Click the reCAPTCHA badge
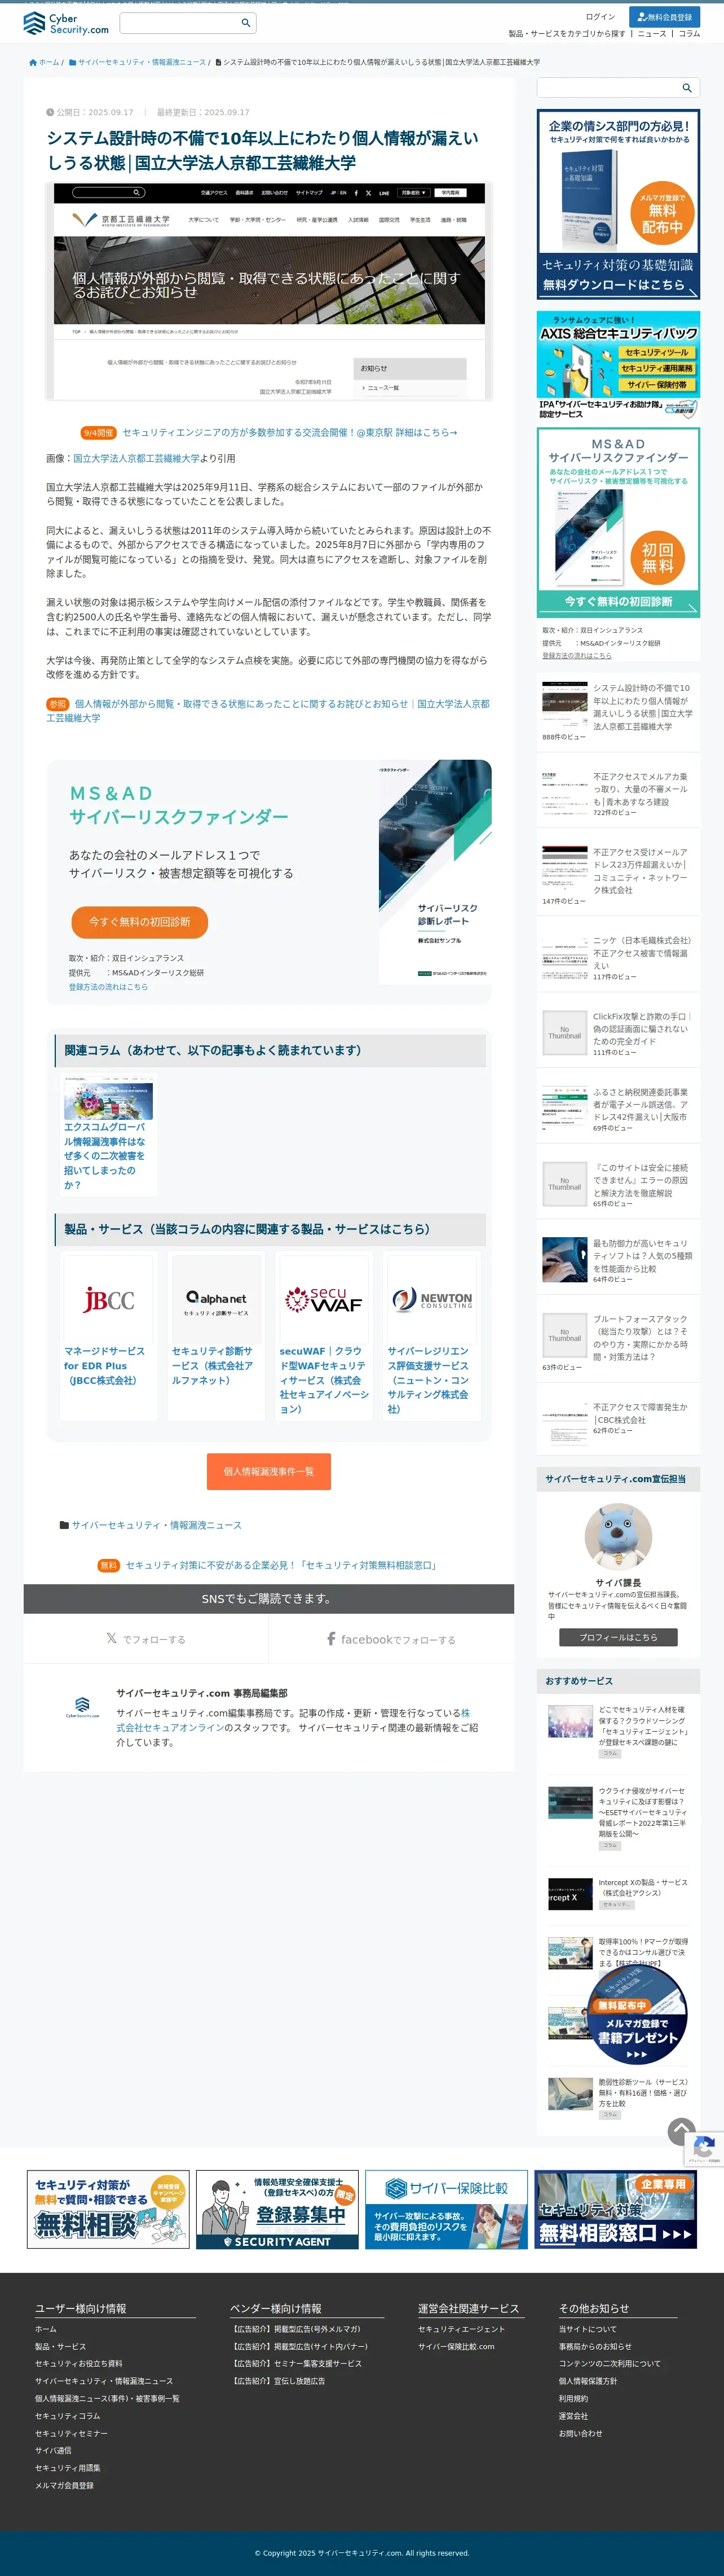Screen dimensions: 724x2576 [x=703, y=2148]
